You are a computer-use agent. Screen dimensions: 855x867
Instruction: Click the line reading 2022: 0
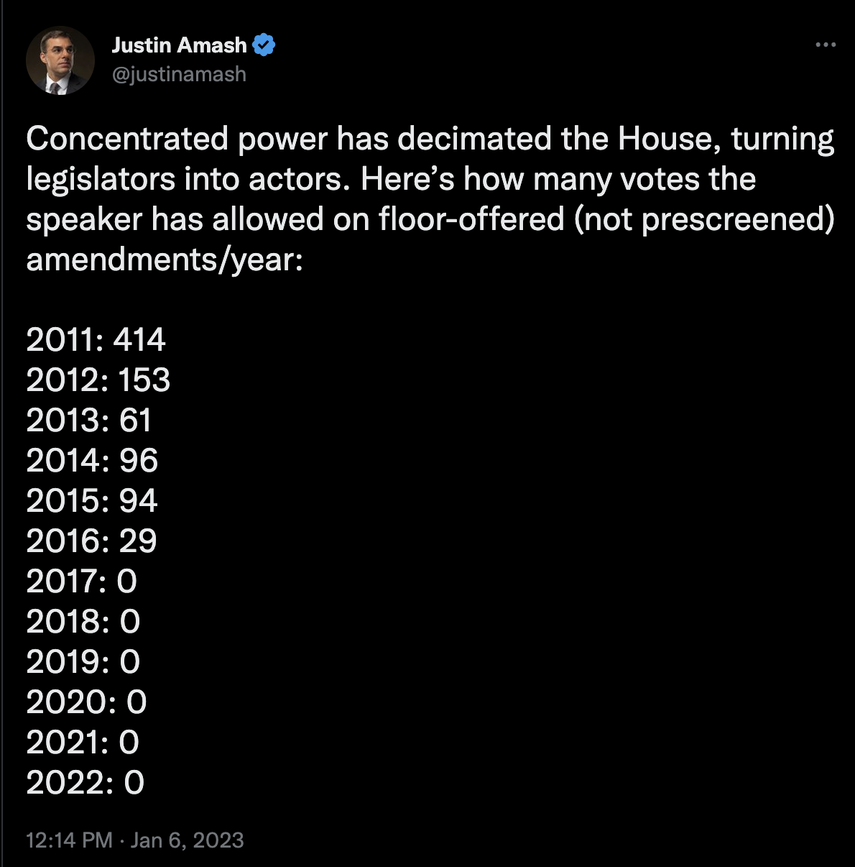click(x=85, y=782)
